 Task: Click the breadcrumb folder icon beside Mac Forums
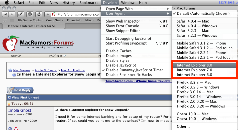10,70
